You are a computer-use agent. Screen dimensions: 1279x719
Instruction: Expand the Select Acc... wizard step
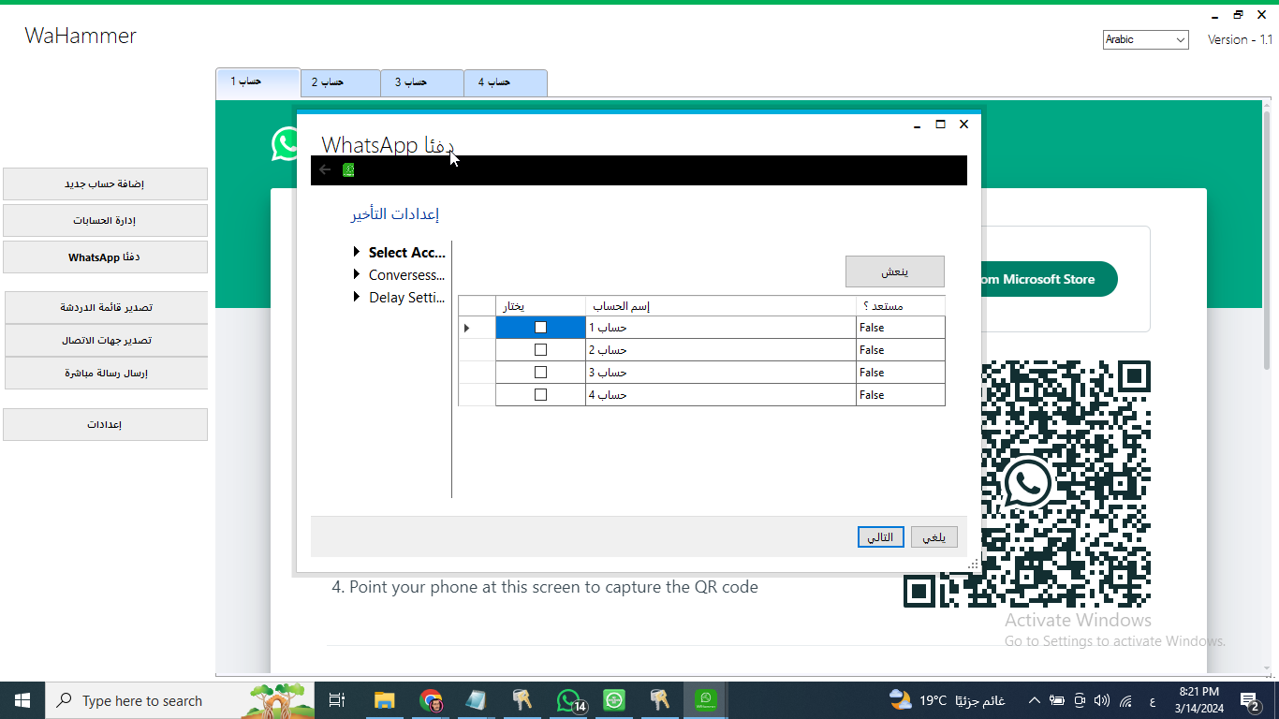pyautogui.click(x=357, y=253)
